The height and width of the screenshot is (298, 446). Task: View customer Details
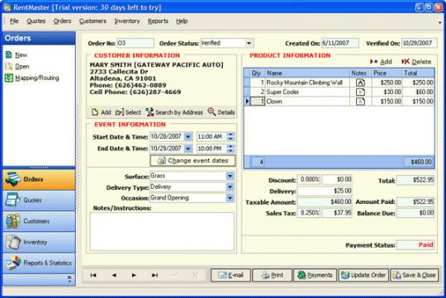pyautogui.click(x=221, y=112)
